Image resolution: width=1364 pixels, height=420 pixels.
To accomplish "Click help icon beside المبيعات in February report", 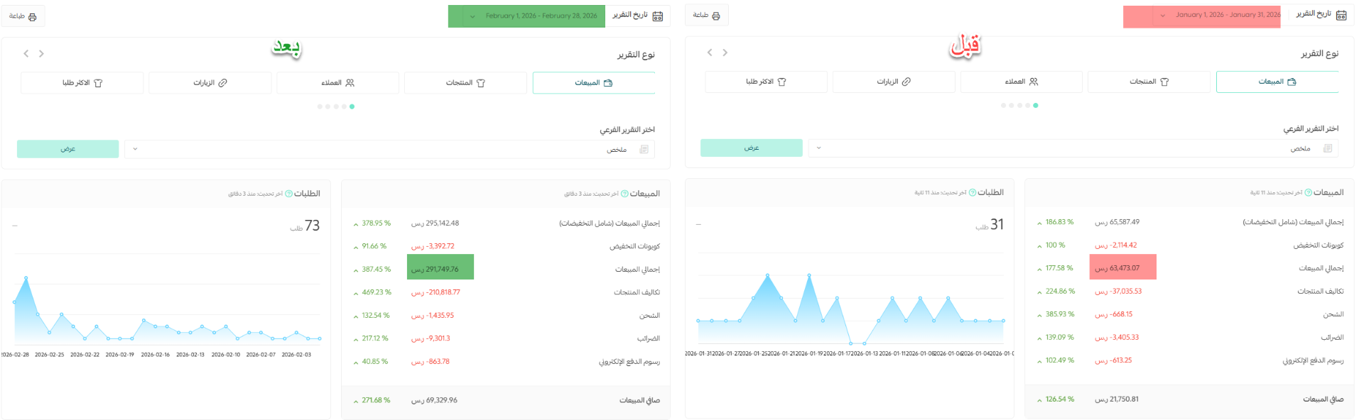I will [624, 194].
